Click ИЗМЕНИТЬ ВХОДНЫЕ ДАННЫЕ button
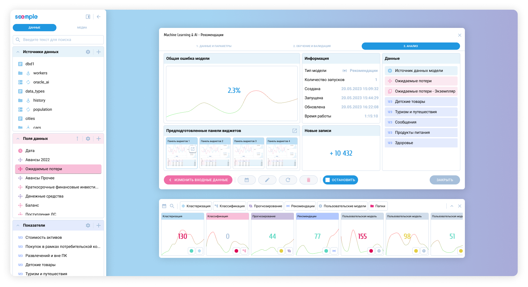 point(198,180)
